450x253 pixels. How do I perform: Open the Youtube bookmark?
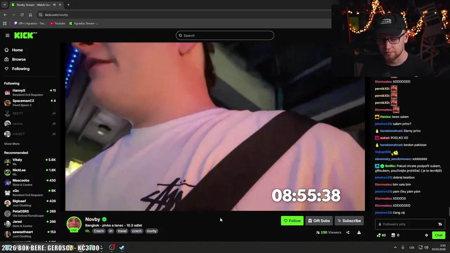[x=57, y=24]
